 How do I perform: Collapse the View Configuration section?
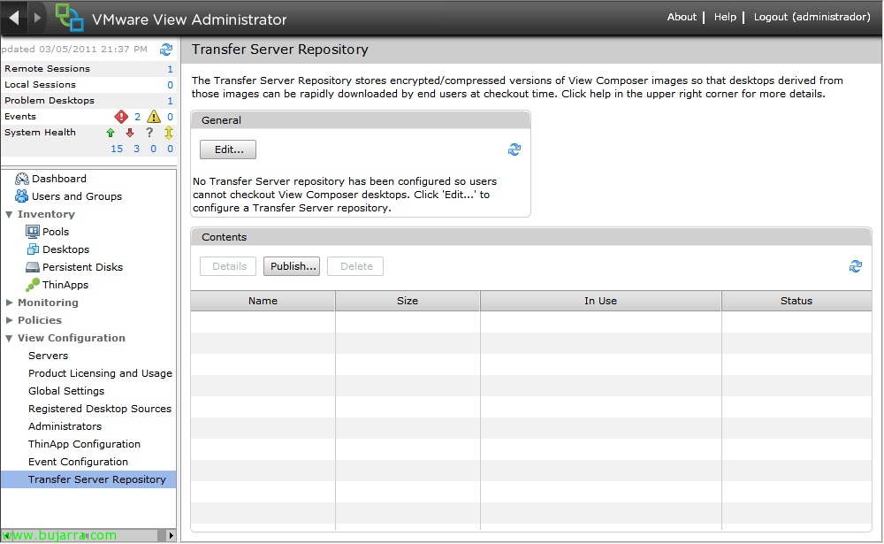tap(9, 338)
